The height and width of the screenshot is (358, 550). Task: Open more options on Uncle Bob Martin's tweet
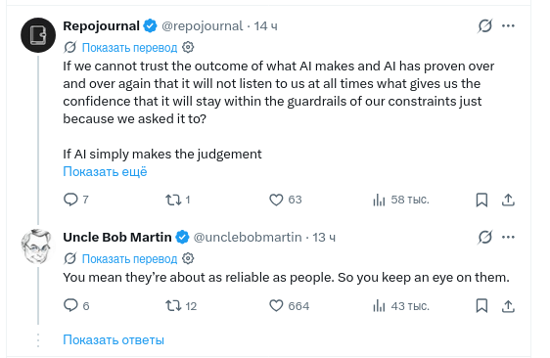coord(508,237)
